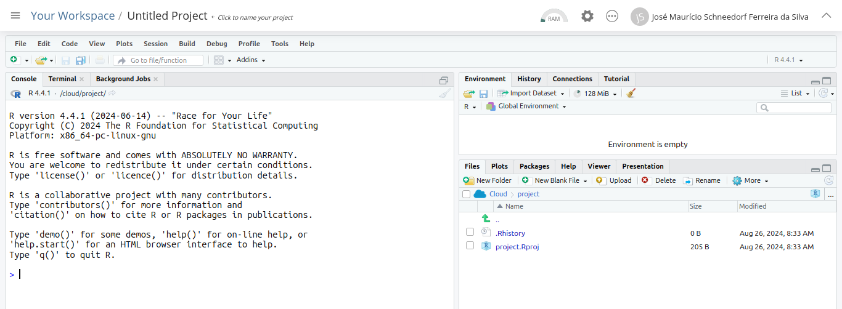
Task: Open the Addins dropdown
Action: (251, 60)
